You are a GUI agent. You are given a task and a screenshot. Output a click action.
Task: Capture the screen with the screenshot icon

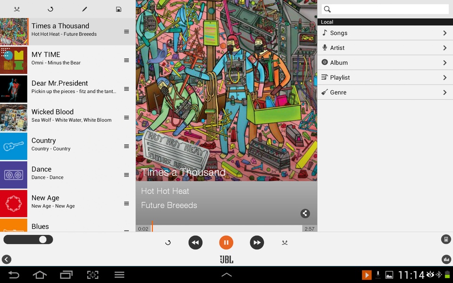click(x=93, y=275)
